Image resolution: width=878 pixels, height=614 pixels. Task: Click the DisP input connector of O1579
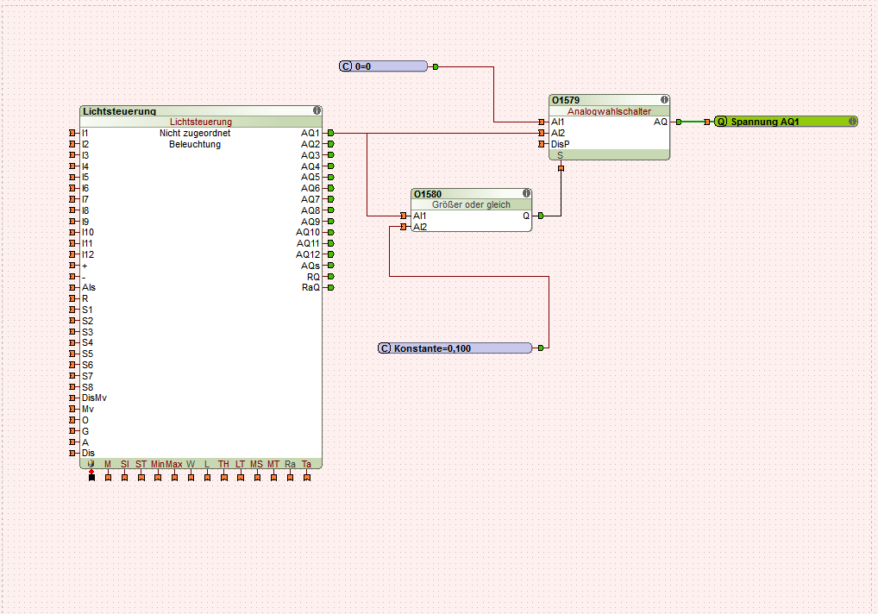pyautogui.click(x=542, y=144)
